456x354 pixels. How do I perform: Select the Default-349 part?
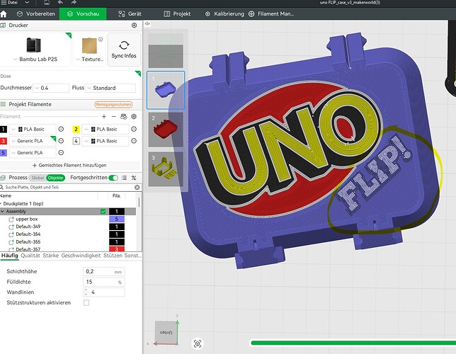tap(28, 227)
